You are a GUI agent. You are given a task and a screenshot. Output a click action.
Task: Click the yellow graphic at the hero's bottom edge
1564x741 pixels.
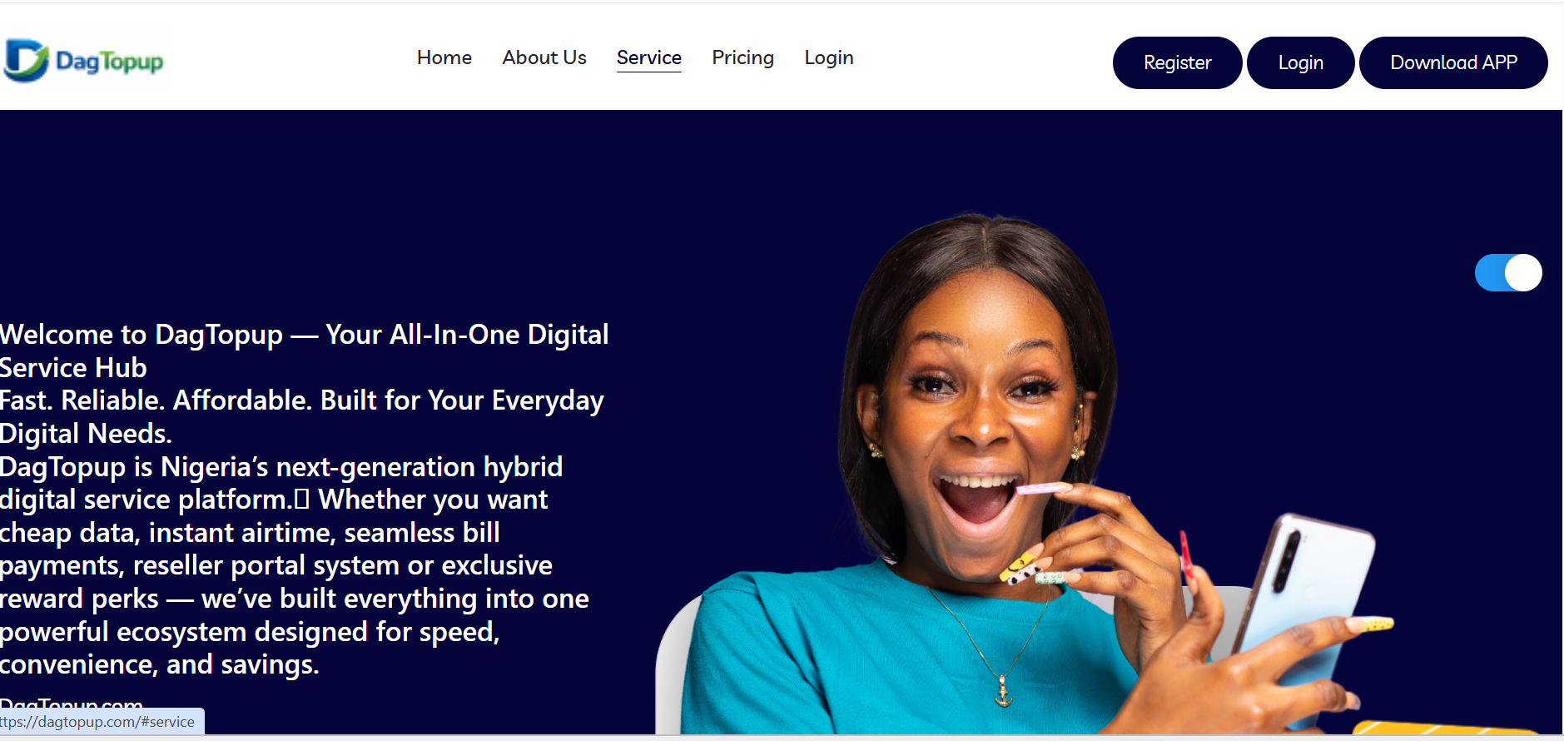pyautogui.click(x=1444, y=728)
